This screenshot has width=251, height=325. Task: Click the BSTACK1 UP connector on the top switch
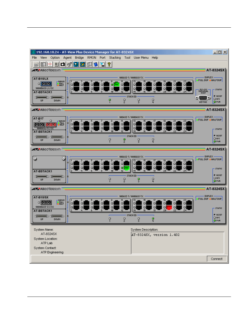coord(42,98)
